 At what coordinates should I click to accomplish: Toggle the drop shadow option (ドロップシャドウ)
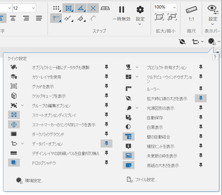pos(14,163)
